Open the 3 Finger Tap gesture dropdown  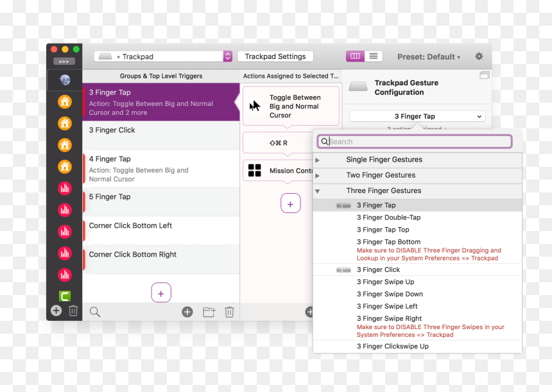click(417, 116)
